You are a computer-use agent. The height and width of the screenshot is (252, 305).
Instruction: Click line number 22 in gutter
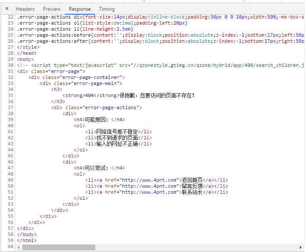point(10,17)
